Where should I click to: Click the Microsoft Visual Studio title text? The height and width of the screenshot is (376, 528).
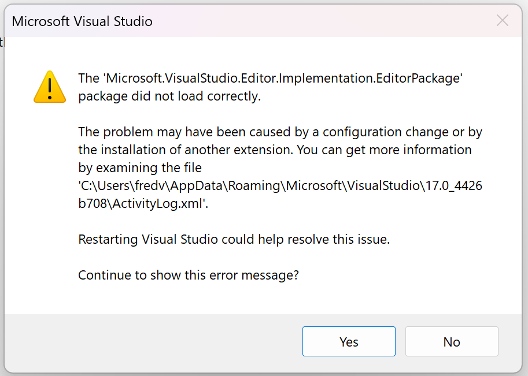82,21
